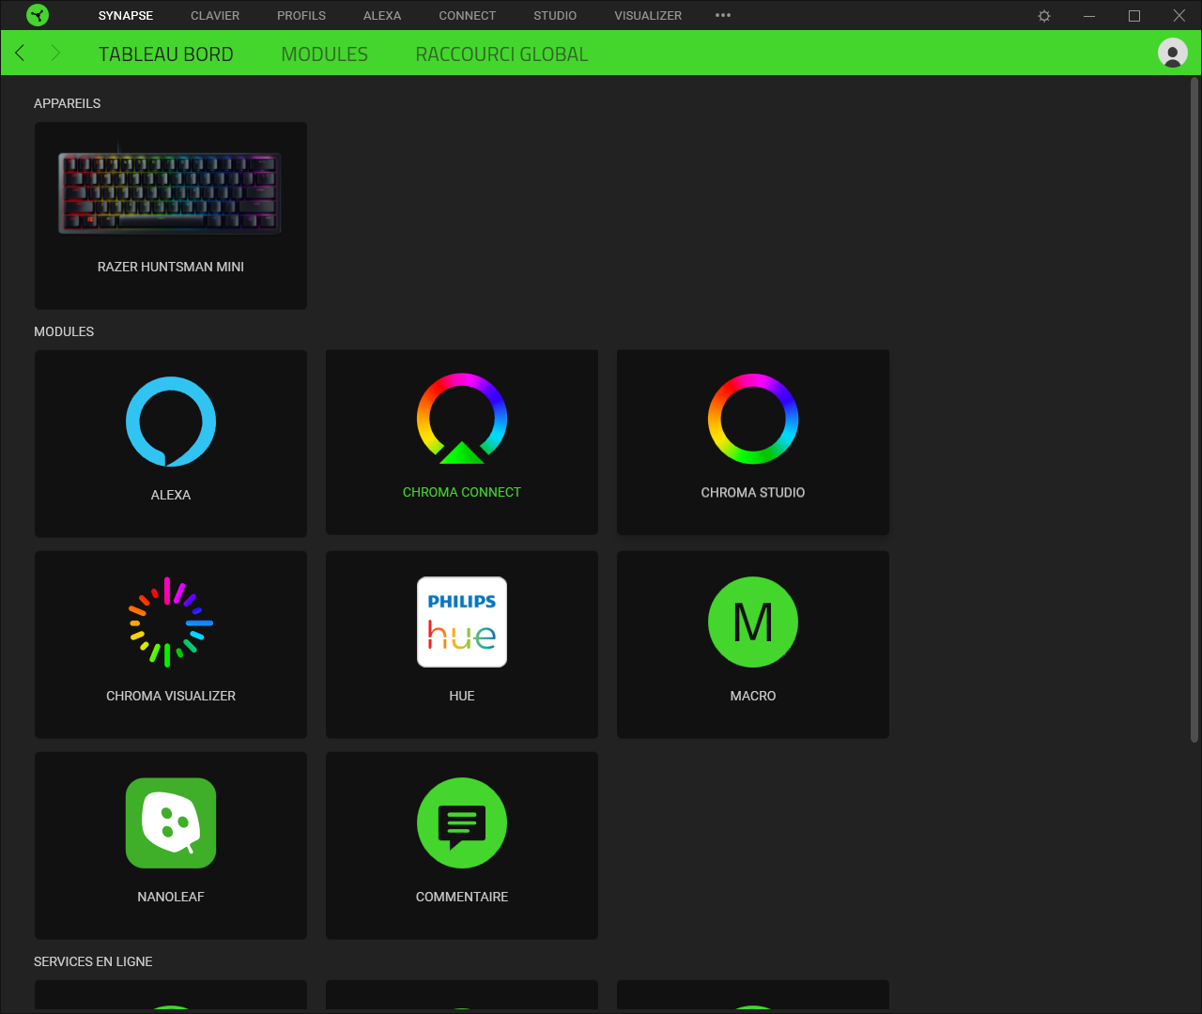The image size is (1202, 1014).
Task: Select the Razer Huntsman Mini keyboard thumbnail
Action: click(170, 193)
